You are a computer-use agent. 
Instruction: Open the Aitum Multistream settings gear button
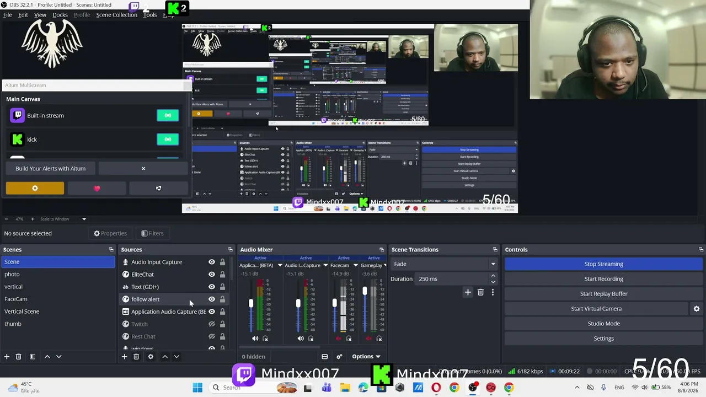[x=35, y=188]
